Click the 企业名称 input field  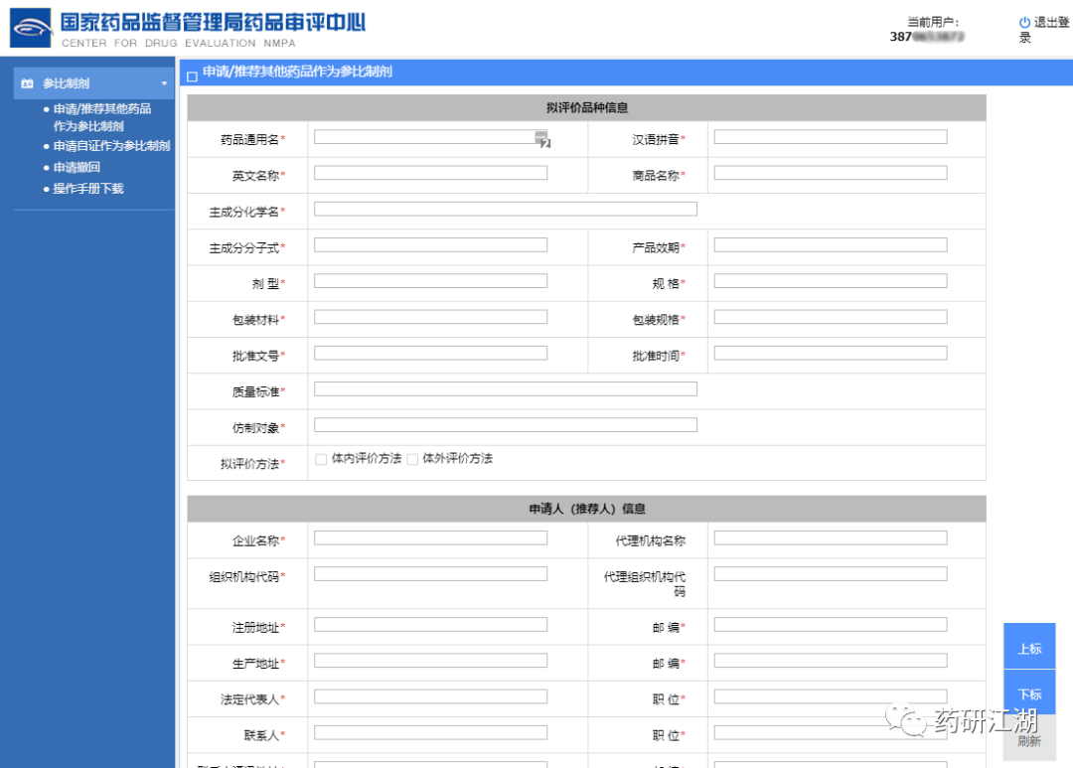[430, 538]
